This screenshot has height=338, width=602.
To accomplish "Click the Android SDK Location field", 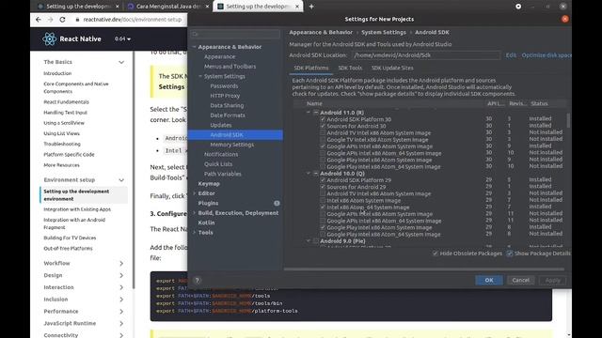I will (x=426, y=55).
